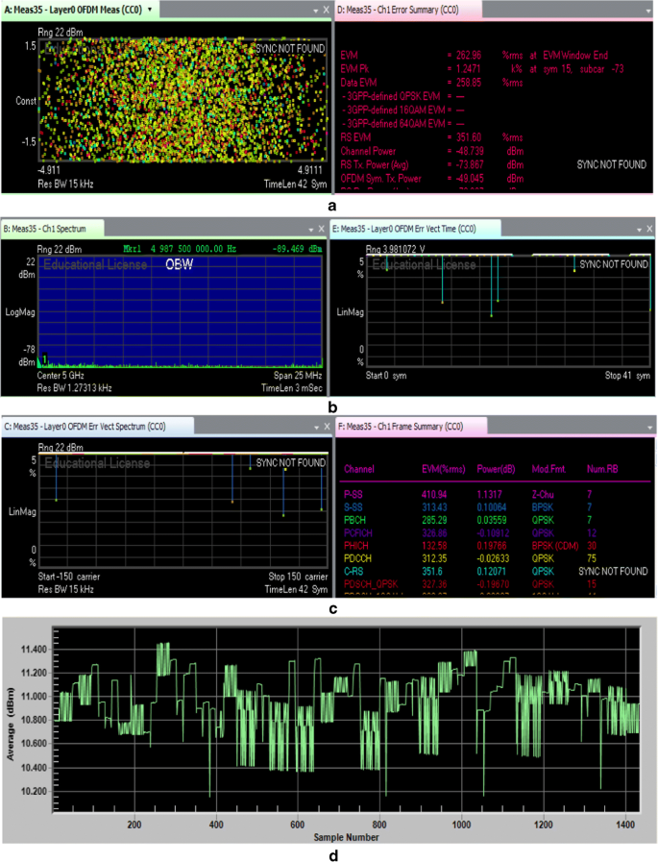Click Stop 41 sym in panel E
The width and height of the screenshot is (658, 862).
pyautogui.click(x=627, y=376)
